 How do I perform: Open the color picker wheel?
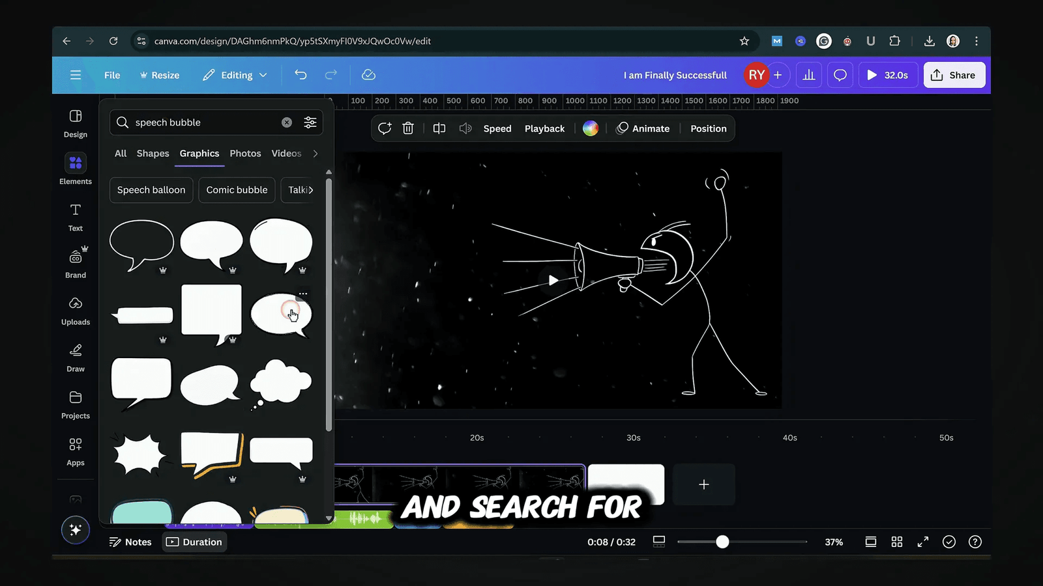point(591,128)
